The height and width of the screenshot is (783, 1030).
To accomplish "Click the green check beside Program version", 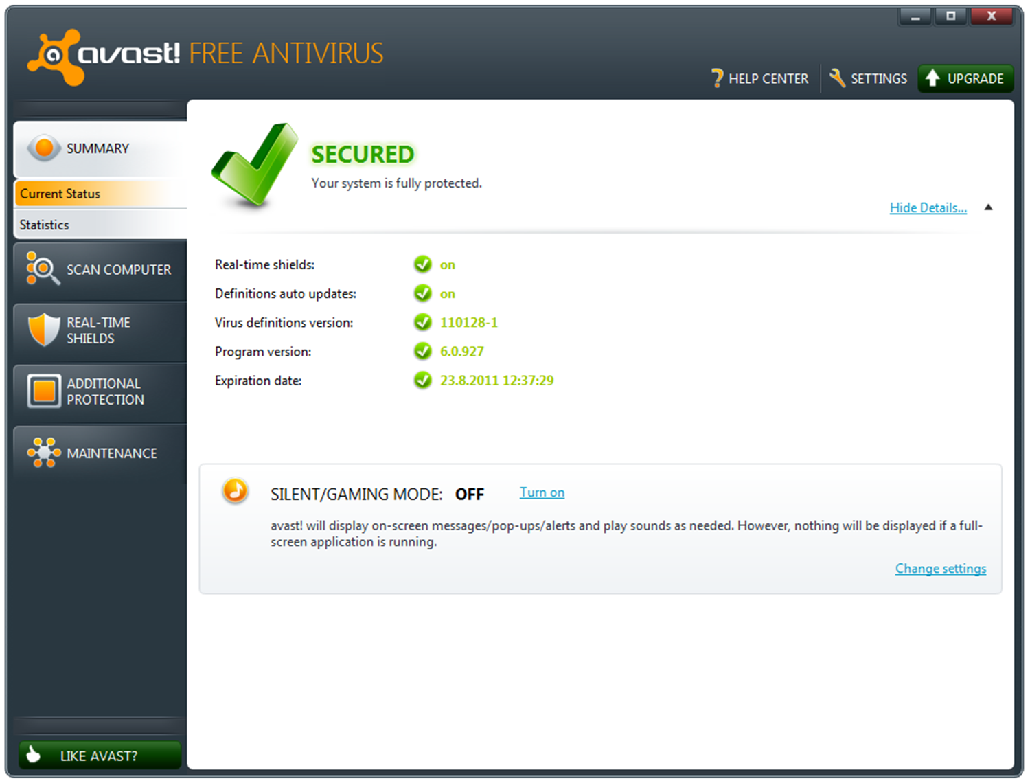I will pyautogui.click(x=422, y=351).
